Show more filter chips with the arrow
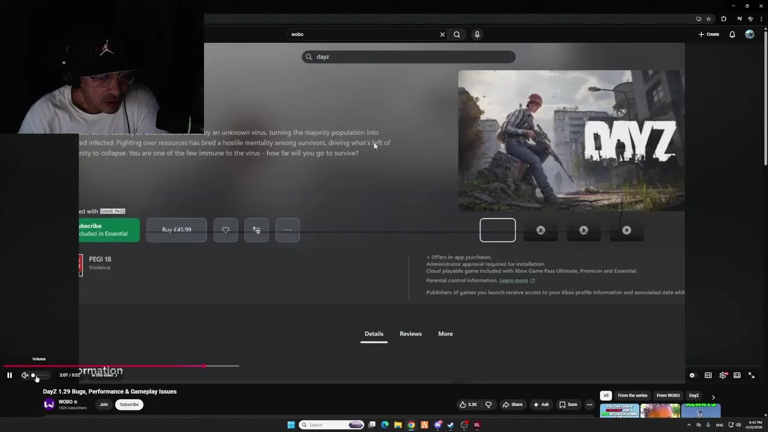The height and width of the screenshot is (432, 768). tap(713, 397)
